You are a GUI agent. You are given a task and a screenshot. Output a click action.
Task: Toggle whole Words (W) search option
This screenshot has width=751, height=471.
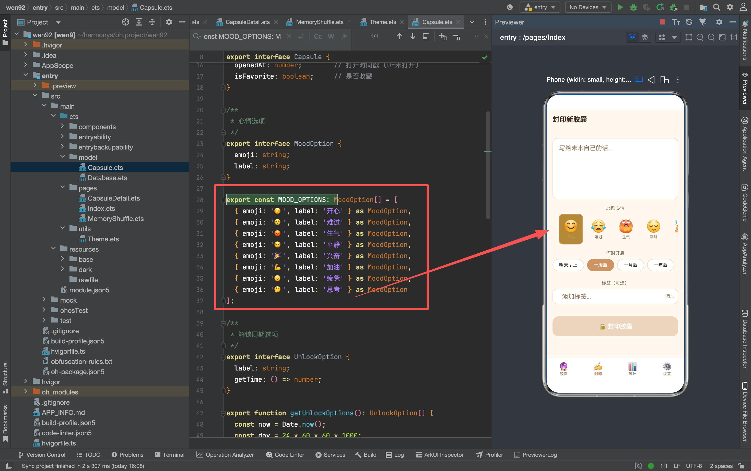coord(331,36)
